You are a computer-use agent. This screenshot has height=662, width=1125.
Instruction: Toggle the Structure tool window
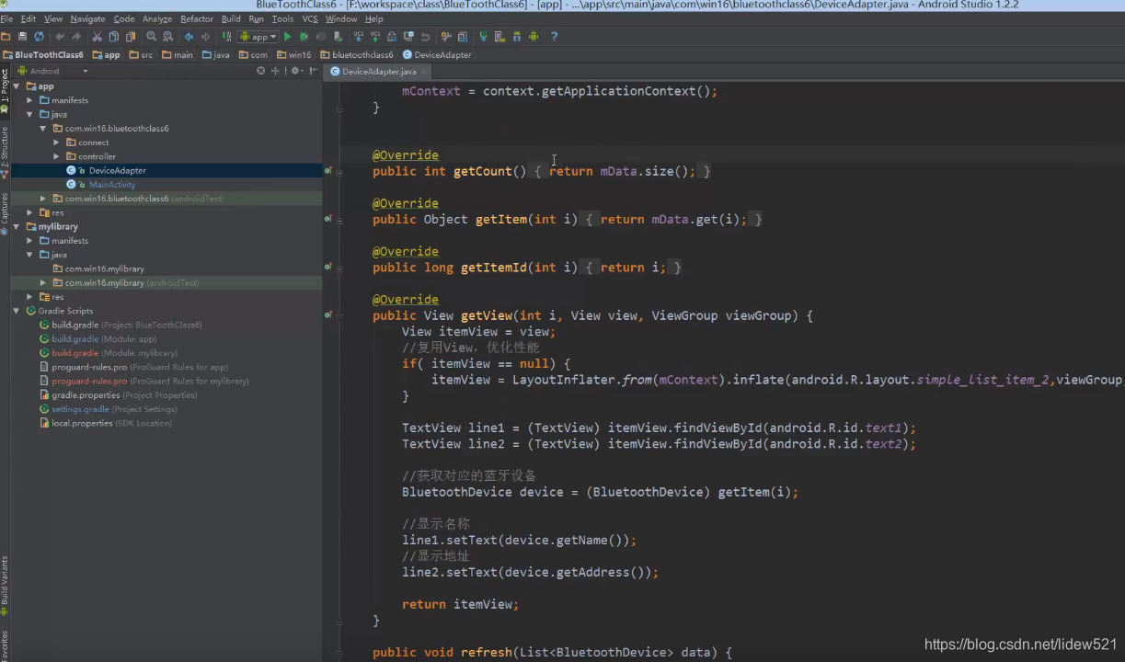tap(5, 152)
